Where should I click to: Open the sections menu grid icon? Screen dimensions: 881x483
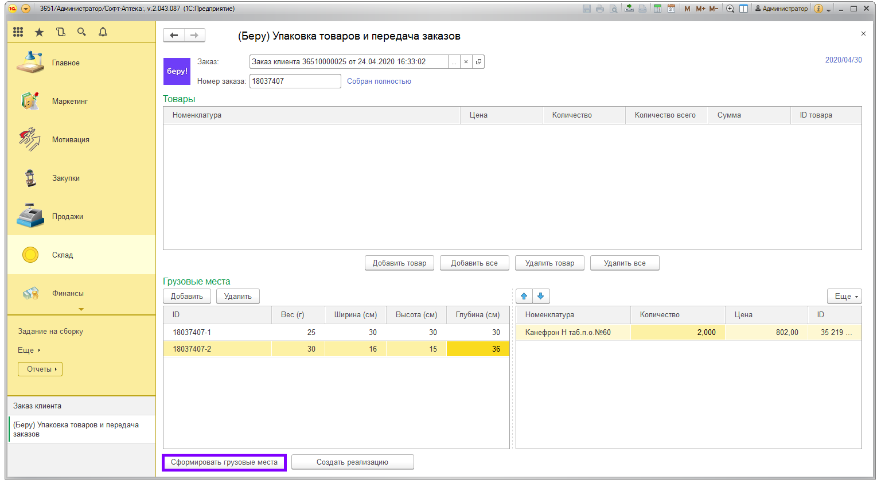click(x=18, y=32)
